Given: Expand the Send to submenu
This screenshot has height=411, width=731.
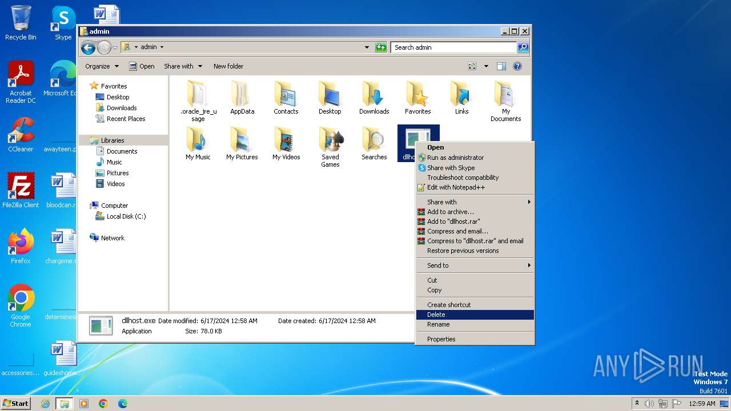Looking at the screenshot, I should point(475,265).
